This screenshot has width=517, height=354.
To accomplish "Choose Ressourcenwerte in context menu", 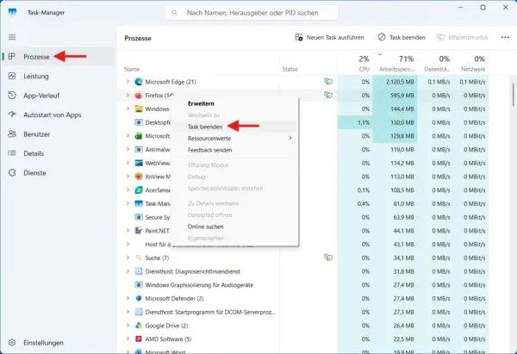I will (209, 139).
